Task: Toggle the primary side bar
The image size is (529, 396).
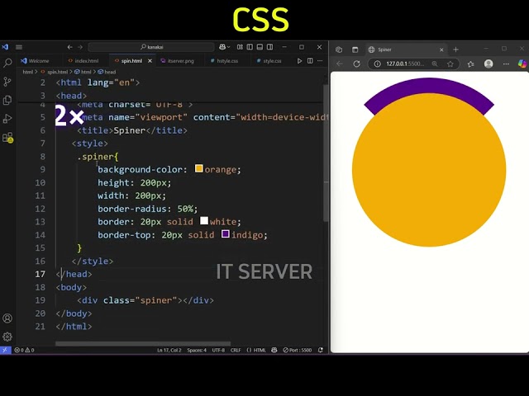Action: [250, 47]
